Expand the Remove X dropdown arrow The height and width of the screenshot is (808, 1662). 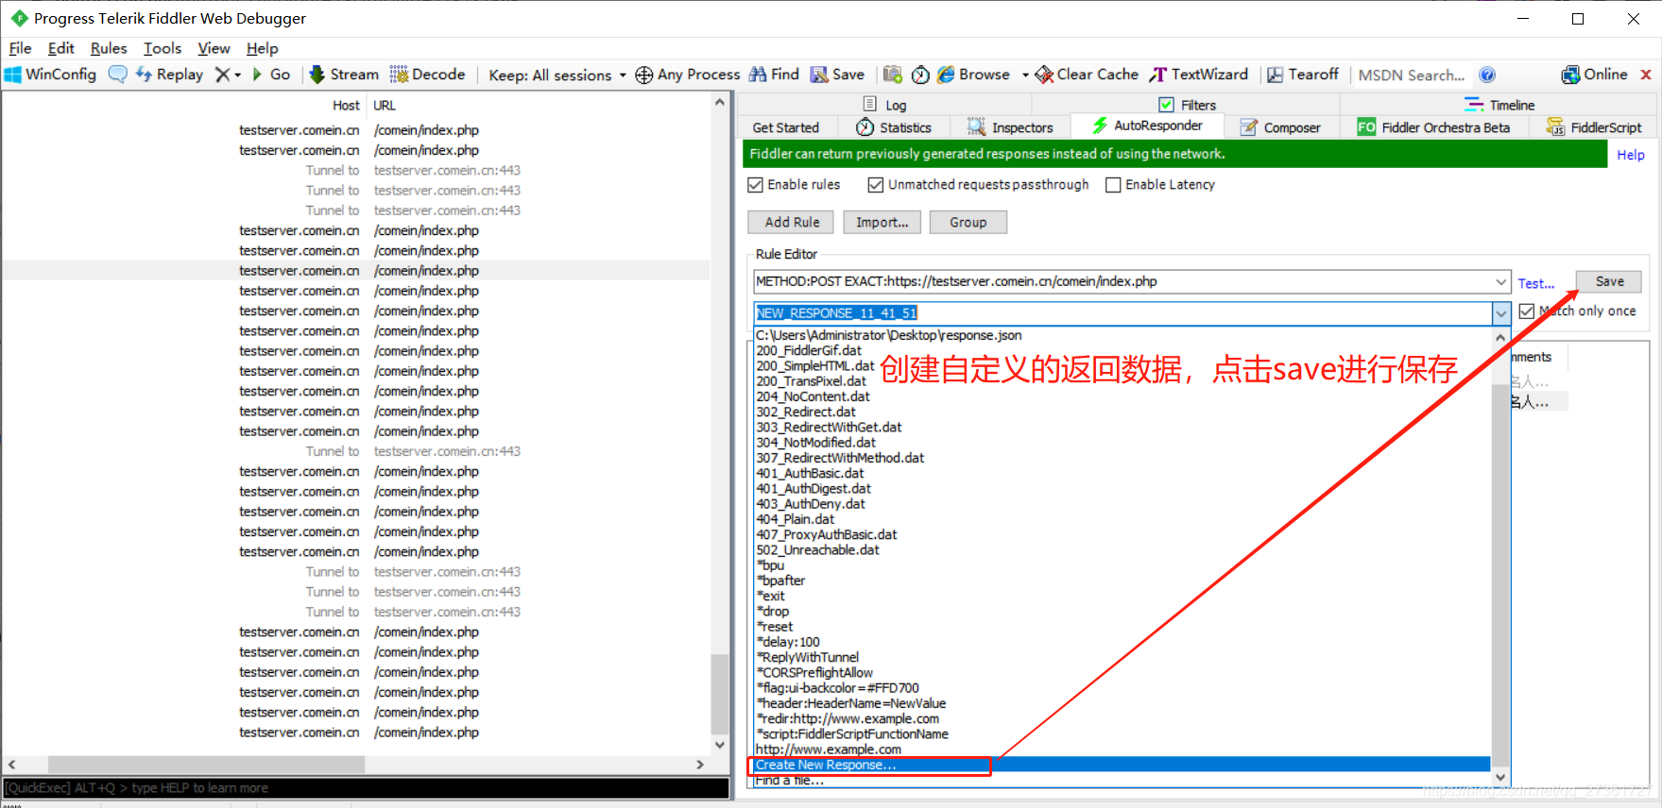(x=238, y=75)
